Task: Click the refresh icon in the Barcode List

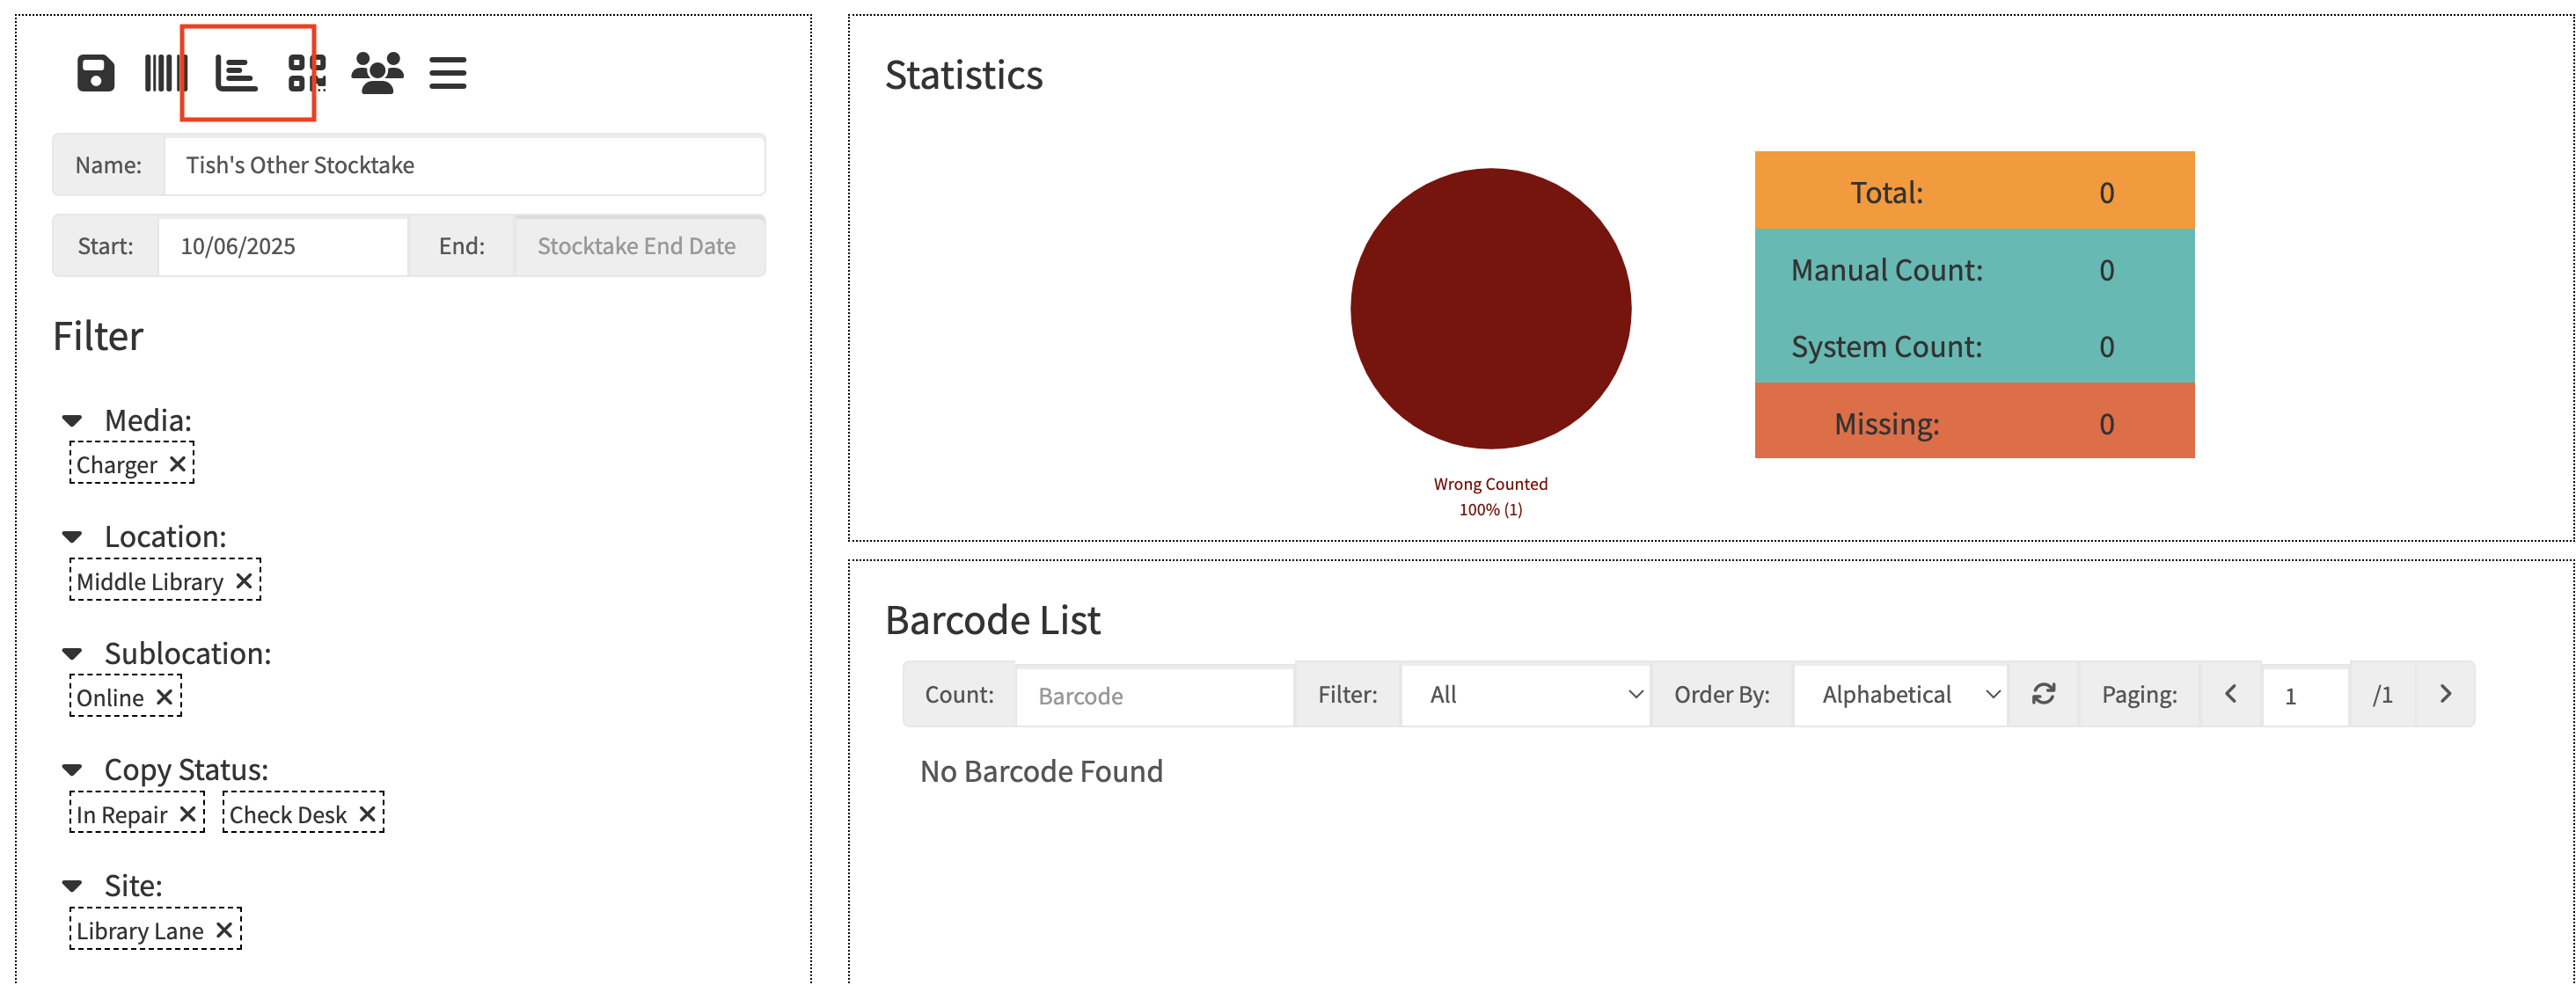Action: (2043, 694)
